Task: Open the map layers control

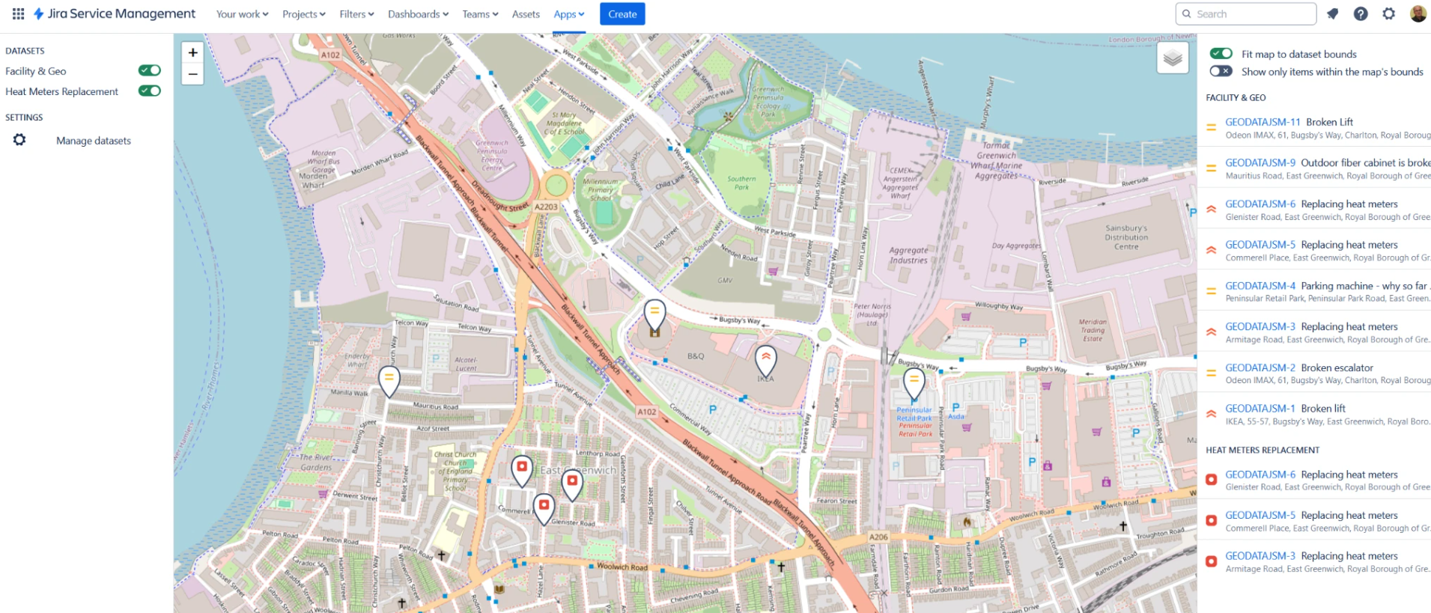Action: coord(1173,58)
